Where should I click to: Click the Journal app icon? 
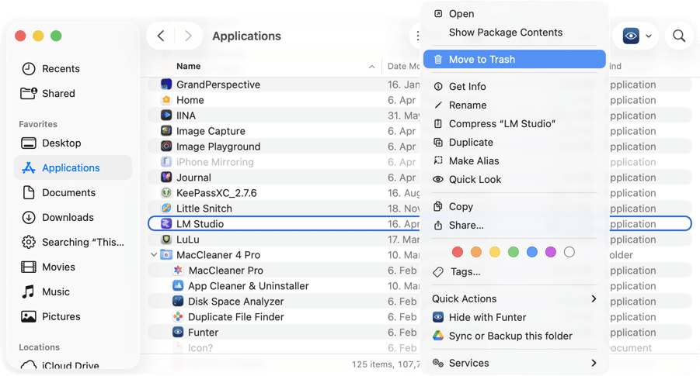click(x=166, y=178)
